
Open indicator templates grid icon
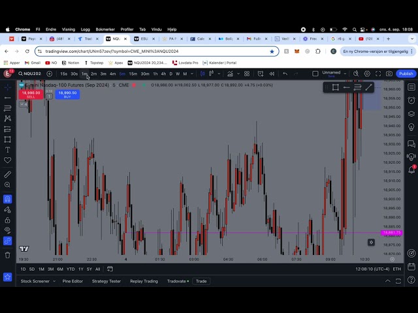point(247,74)
